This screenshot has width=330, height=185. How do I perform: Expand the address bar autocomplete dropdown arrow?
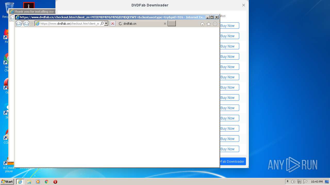(x=106, y=24)
